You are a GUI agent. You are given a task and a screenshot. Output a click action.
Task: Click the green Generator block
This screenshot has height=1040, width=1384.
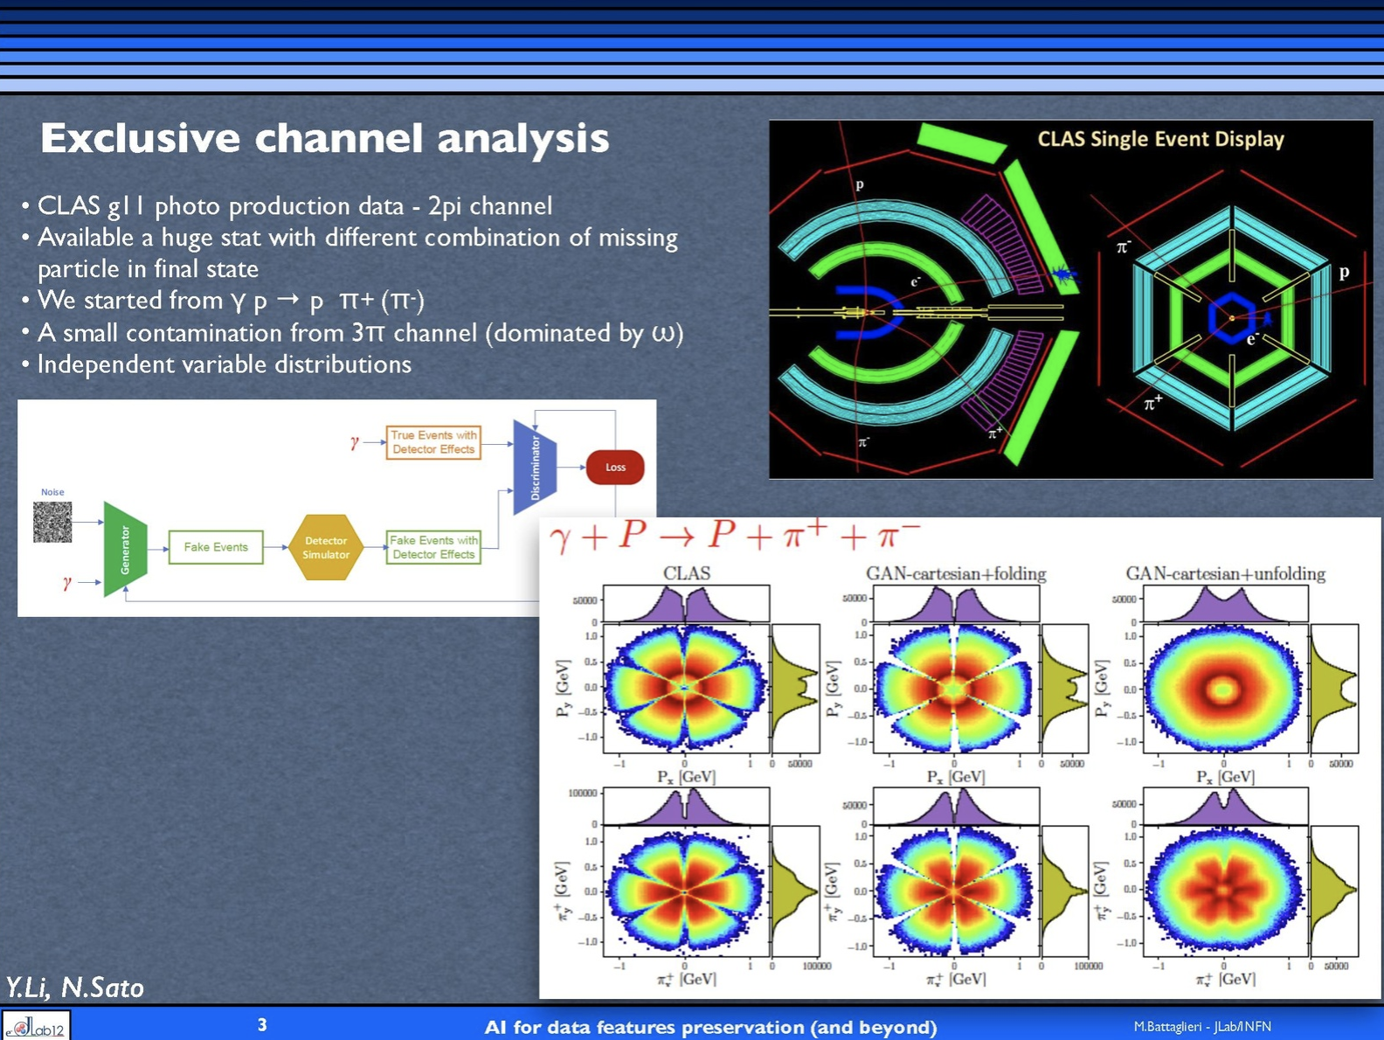tap(124, 549)
